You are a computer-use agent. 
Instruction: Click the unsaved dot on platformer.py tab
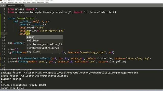coord(22,6)
